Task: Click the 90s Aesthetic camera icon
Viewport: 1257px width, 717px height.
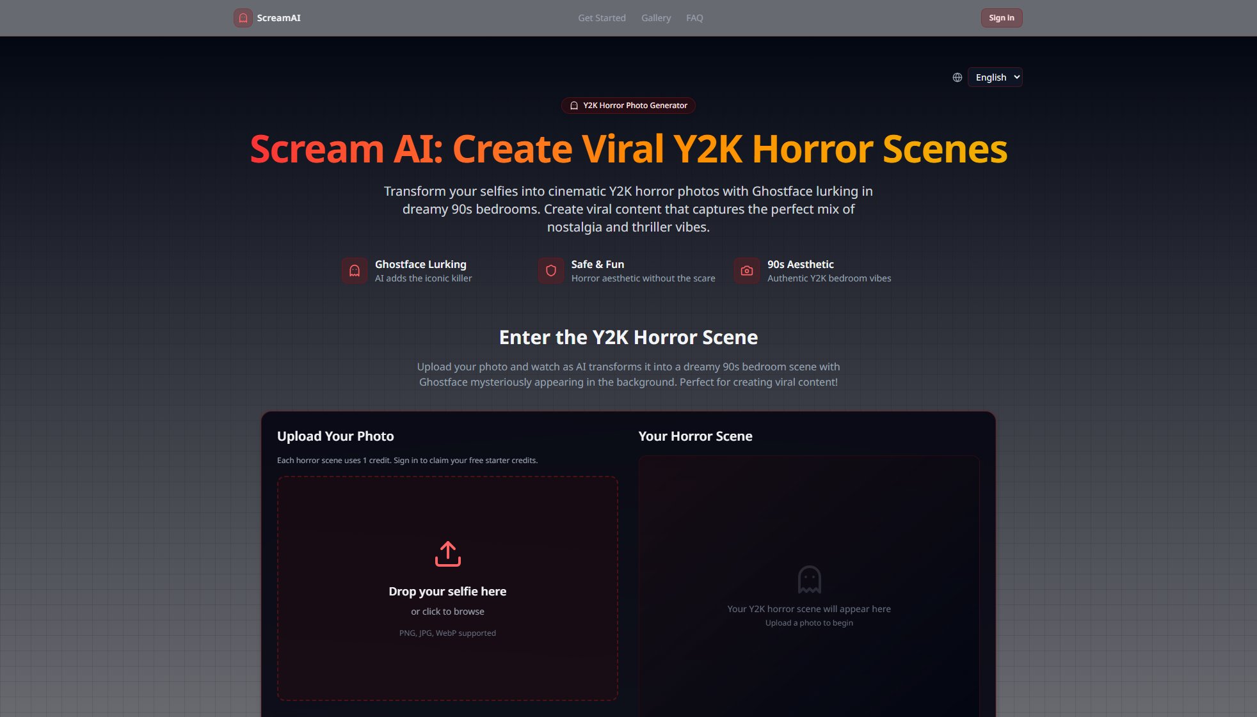Action: pos(746,271)
